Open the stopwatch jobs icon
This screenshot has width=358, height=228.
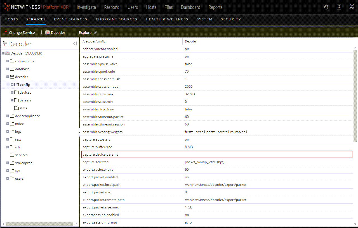pos(326,6)
